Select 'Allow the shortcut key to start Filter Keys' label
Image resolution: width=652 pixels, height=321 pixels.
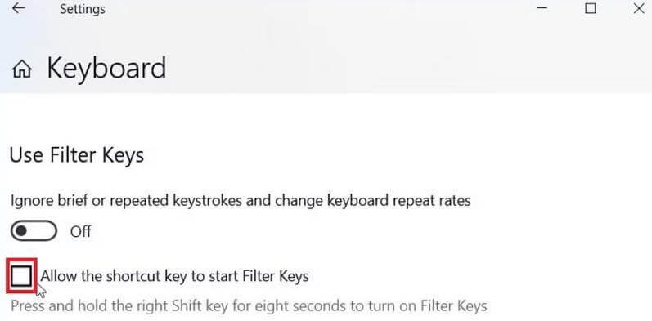[174, 276]
